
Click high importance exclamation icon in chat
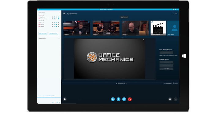point(55,102)
